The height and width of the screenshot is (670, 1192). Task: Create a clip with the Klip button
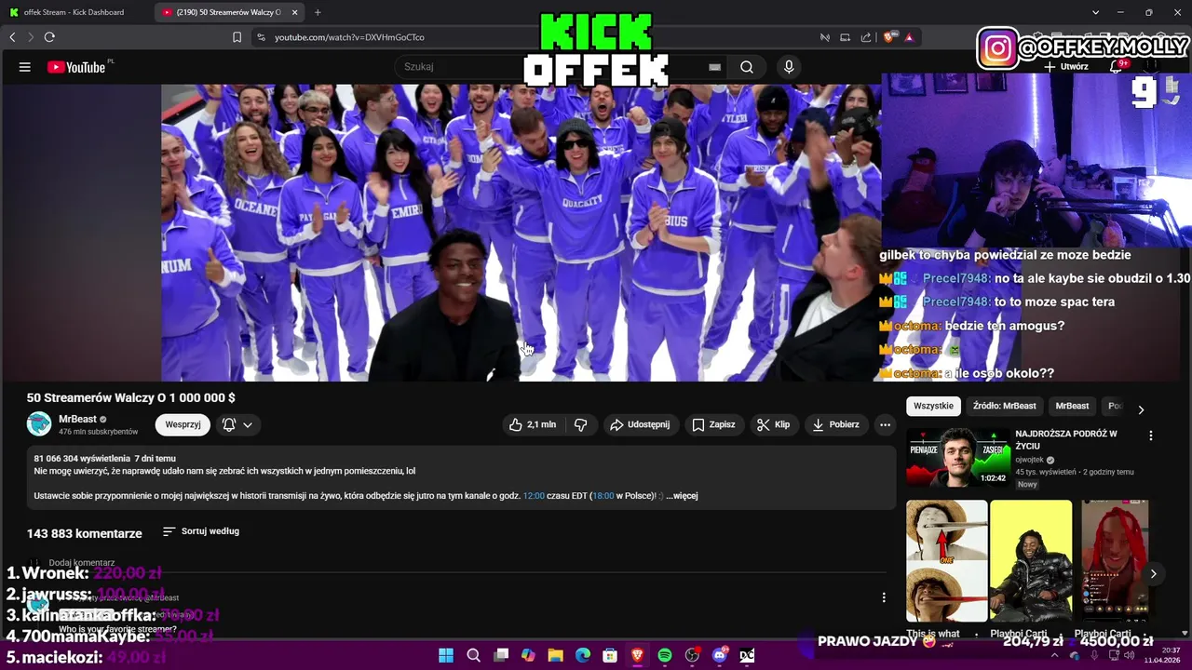tap(773, 424)
